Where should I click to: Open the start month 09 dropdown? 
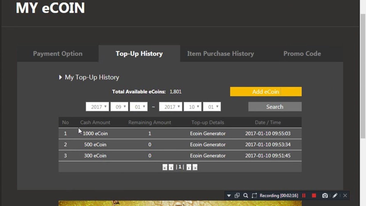pos(119,107)
